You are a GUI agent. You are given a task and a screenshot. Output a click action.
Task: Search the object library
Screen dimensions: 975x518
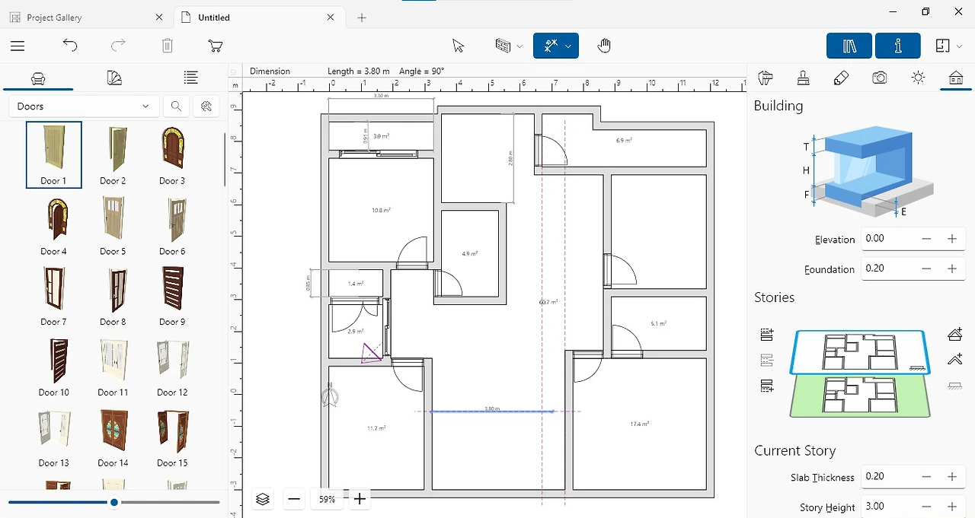pyautogui.click(x=176, y=106)
